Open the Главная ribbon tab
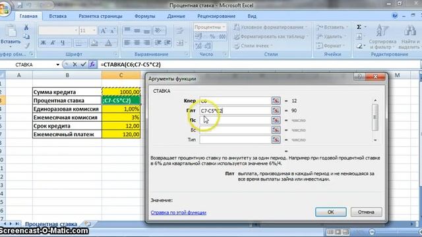The image size is (422, 237). [x=28, y=16]
